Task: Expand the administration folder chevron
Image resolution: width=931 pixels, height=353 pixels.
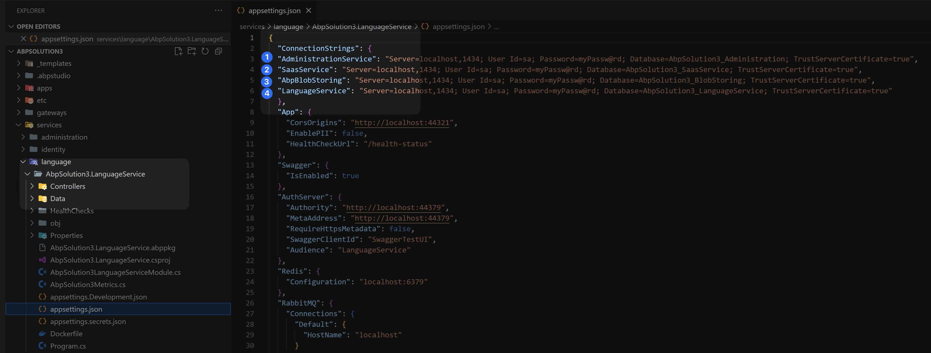Action: (23, 137)
